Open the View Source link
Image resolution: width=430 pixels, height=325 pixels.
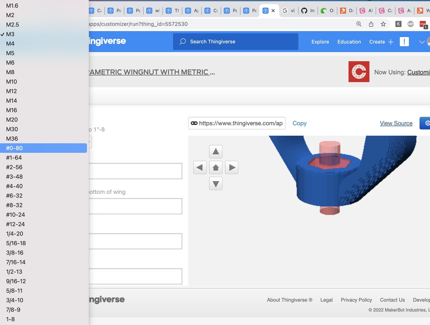tap(396, 123)
